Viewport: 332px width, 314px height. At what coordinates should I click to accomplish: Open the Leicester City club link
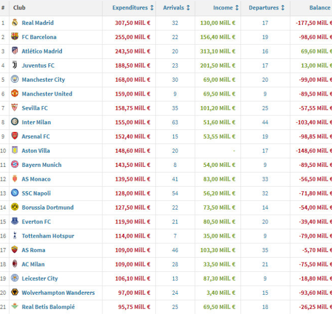point(40,279)
